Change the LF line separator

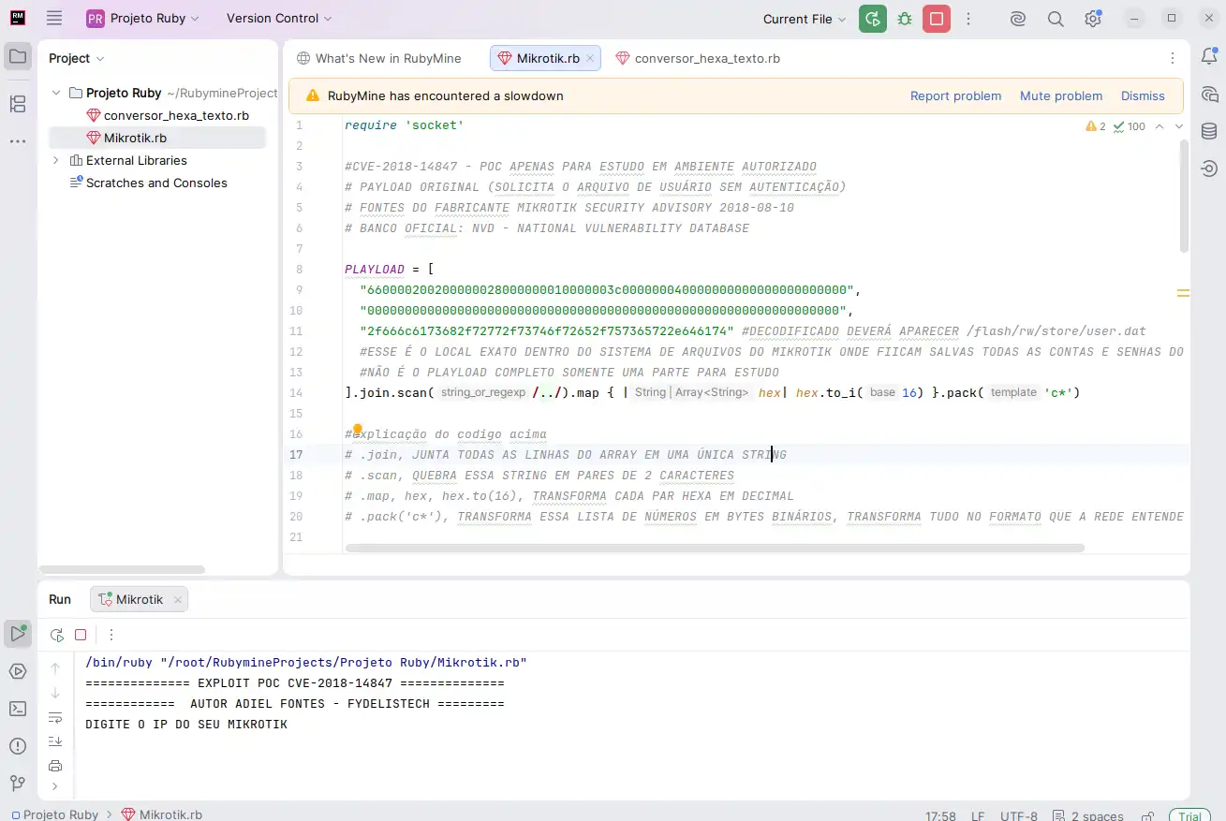[978, 815]
